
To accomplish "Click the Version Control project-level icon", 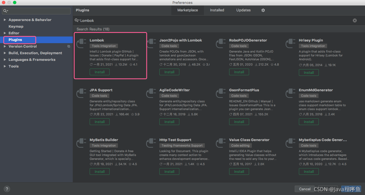I will [69, 46].
